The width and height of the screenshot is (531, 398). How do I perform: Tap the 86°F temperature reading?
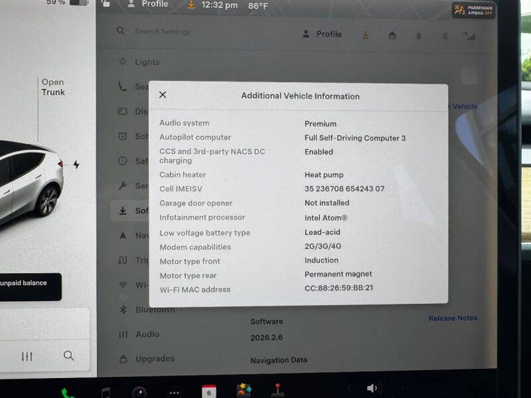(x=258, y=6)
